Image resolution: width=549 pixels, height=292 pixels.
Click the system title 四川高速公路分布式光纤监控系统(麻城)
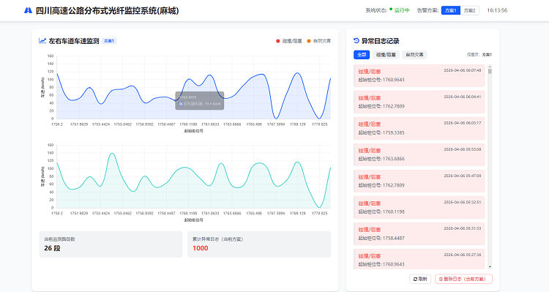click(107, 11)
